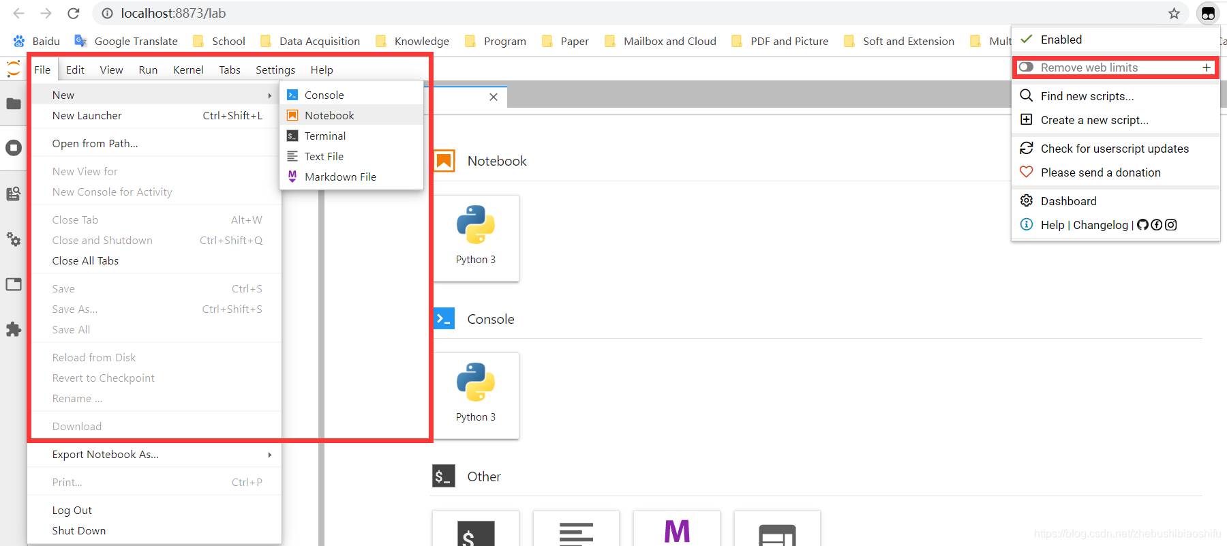Image resolution: width=1227 pixels, height=546 pixels.
Task: Open the extension manager puzzle-piece icon
Action: [x=14, y=330]
